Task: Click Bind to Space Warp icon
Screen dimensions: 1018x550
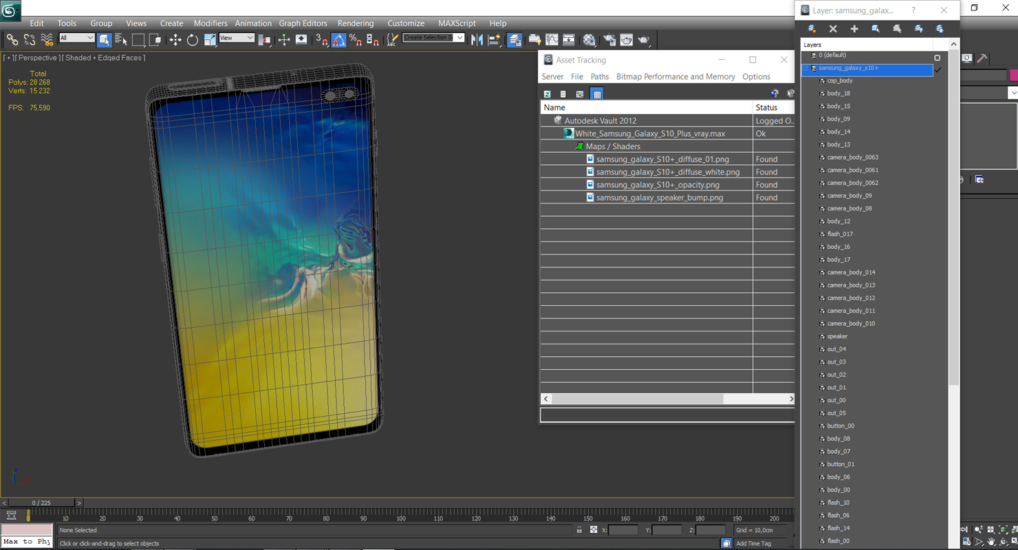Action: [x=47, y=40]
